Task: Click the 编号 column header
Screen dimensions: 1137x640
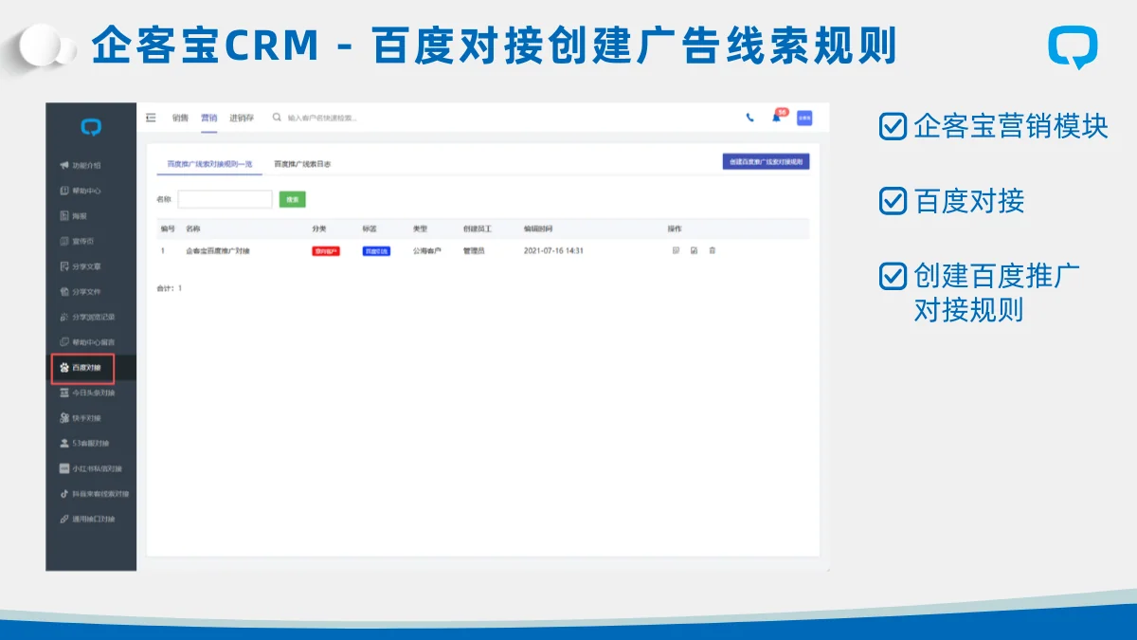Action: [168, 229]
